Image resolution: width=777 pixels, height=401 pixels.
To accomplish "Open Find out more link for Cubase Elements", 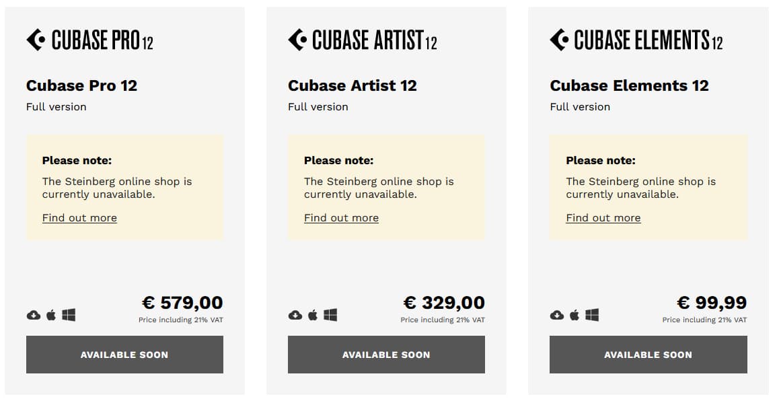I will coord(603,218).
